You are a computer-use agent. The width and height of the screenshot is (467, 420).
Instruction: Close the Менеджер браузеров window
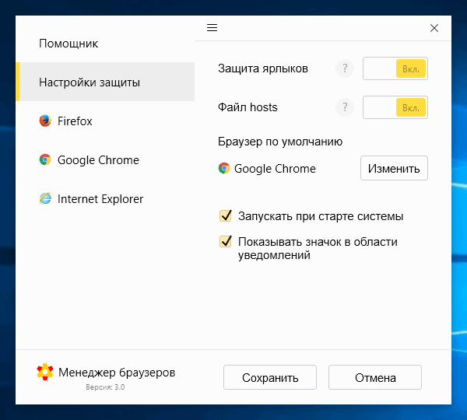point(434,29)
